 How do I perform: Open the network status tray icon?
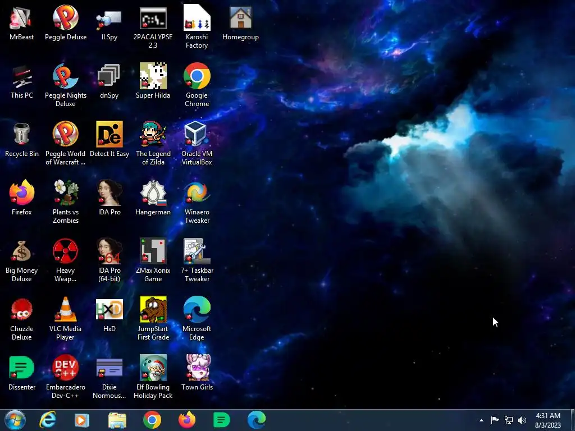tap(509, 420)
